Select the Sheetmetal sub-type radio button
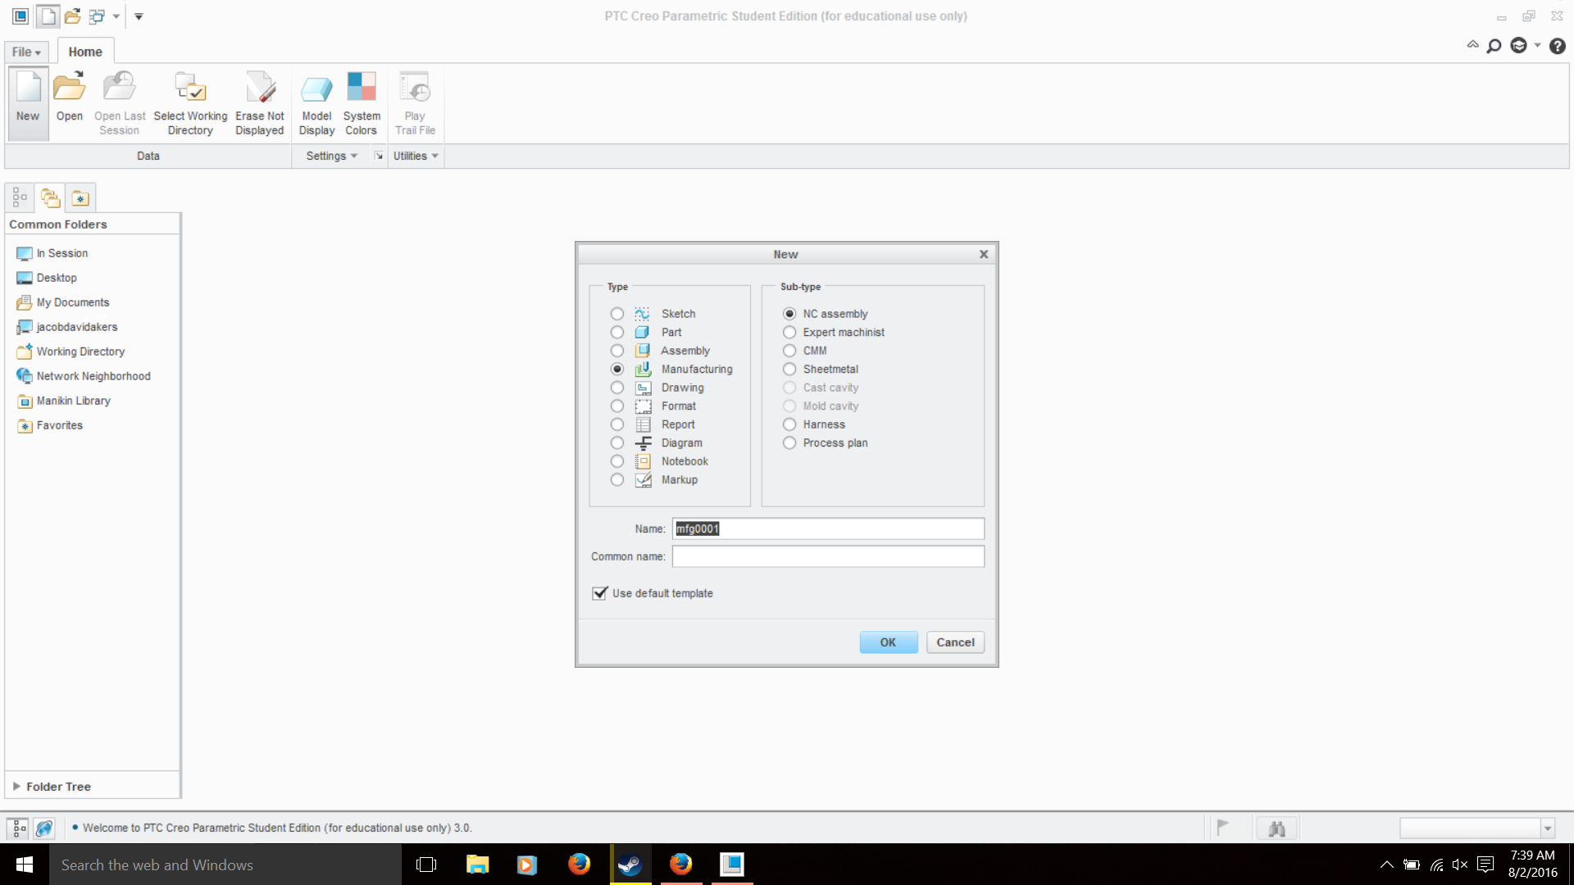This screenshot has width=1574, height=885. pyautogui.click(x=789, y=369)
